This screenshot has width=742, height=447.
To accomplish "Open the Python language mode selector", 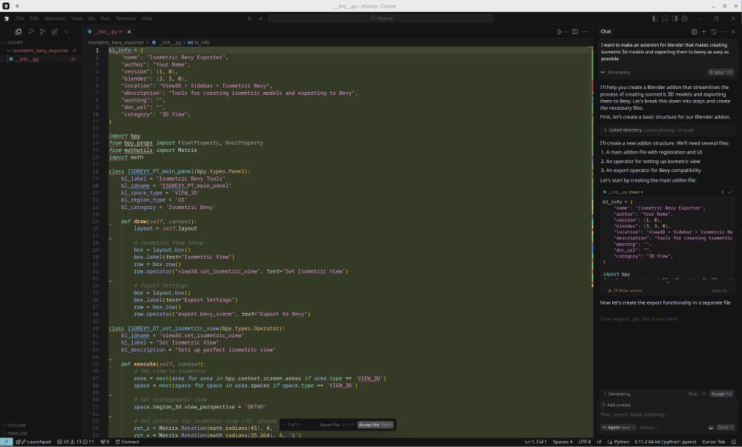I will pos(621,442).
